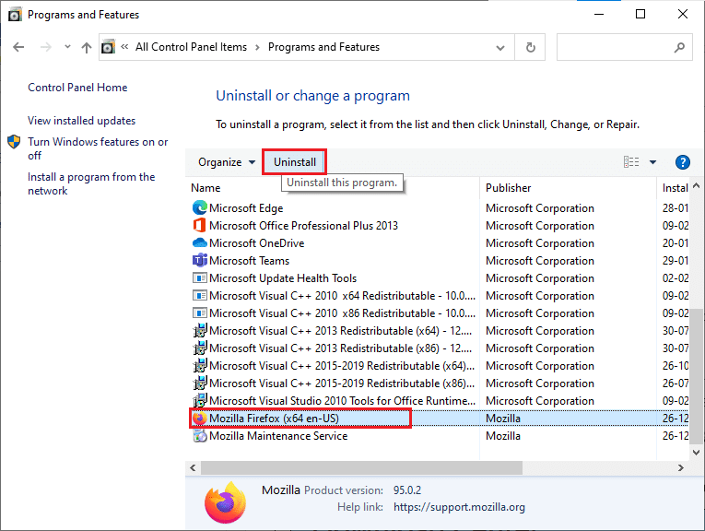
Task: Click Programs and Features breadcrumb
Action: [x=323, y=47]
